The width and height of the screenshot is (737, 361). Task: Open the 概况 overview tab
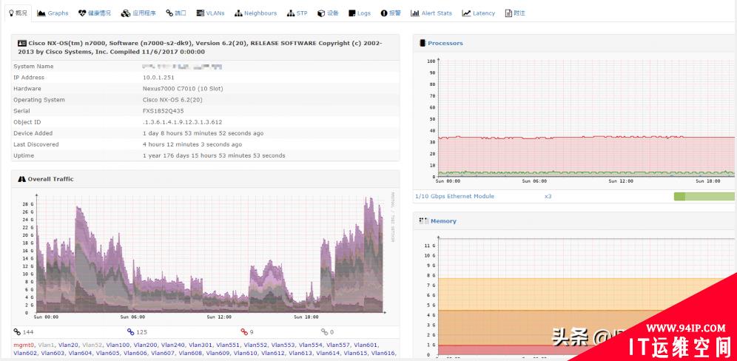tap(18, 13)
